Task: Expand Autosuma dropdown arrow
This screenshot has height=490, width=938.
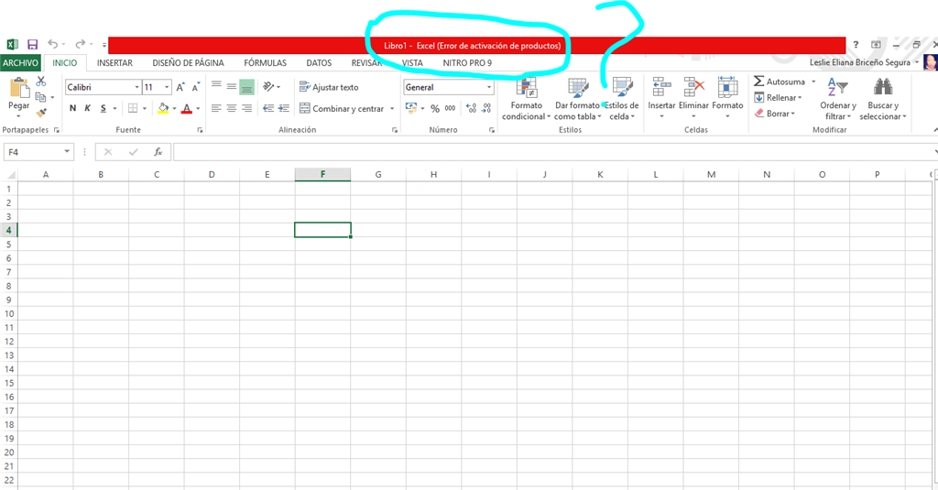Action: coord(813,82)
